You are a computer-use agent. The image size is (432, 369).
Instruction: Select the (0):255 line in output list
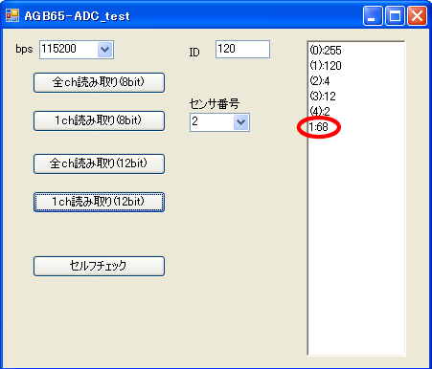(326, 51)
